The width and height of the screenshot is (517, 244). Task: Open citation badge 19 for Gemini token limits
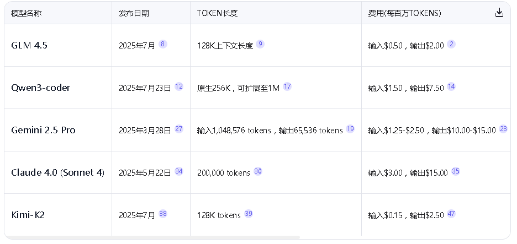click(350, 129)
